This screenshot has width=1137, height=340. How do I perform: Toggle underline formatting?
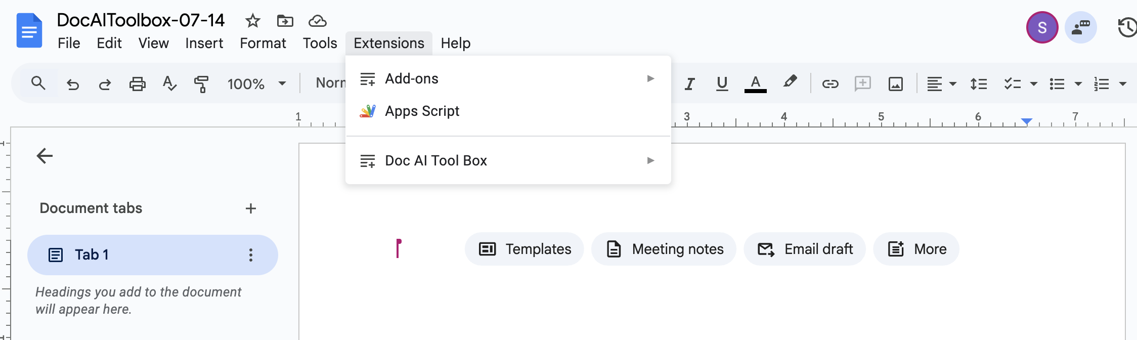click(722, 83)
